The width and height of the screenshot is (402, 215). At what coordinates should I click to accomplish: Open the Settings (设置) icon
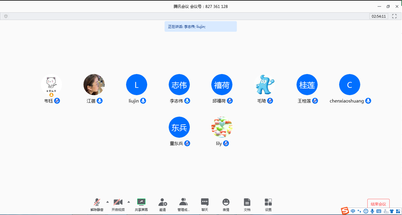coord(268,202)
